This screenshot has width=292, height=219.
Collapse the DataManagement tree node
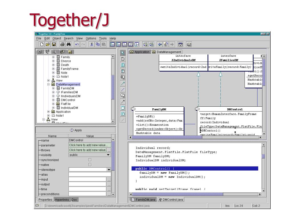coord(48,84)
